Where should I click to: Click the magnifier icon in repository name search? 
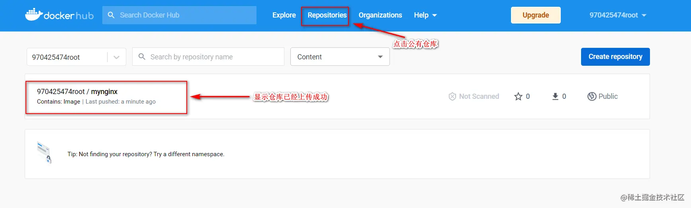coord(142,57)
